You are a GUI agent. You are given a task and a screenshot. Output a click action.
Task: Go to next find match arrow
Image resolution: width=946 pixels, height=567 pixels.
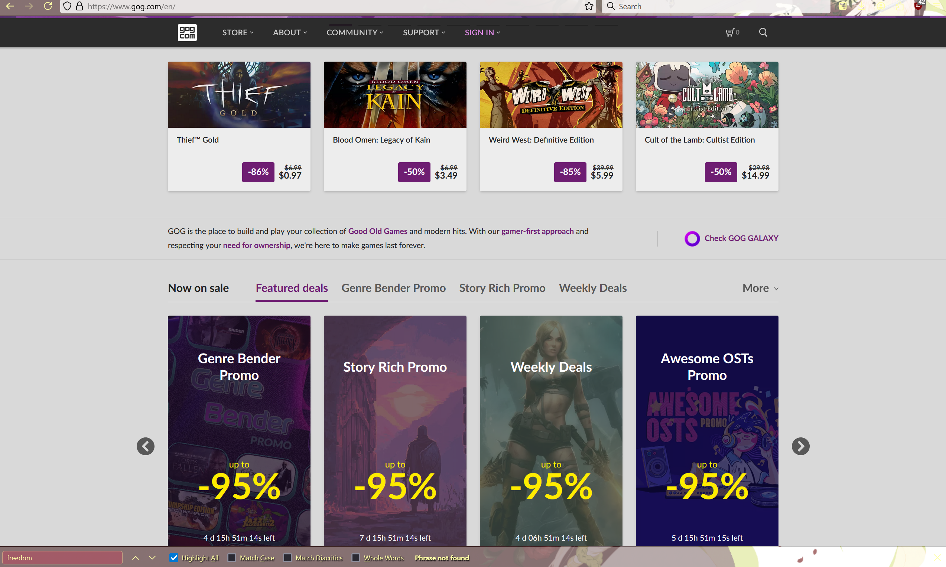point(152,558)
